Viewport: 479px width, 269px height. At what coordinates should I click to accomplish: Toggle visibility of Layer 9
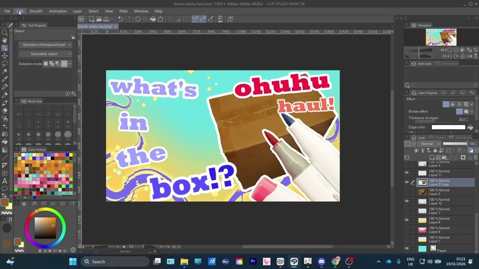pos(407,220)
